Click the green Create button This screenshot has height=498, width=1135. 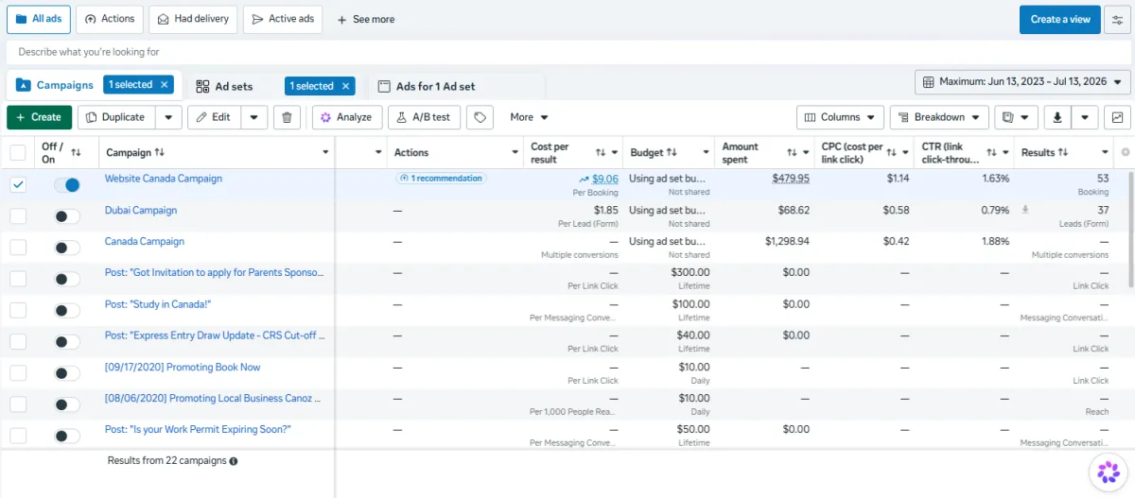pyautogui.click(x=39, y=117)
